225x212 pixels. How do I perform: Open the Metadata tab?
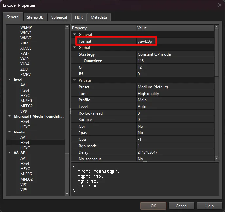pos(98,17)
